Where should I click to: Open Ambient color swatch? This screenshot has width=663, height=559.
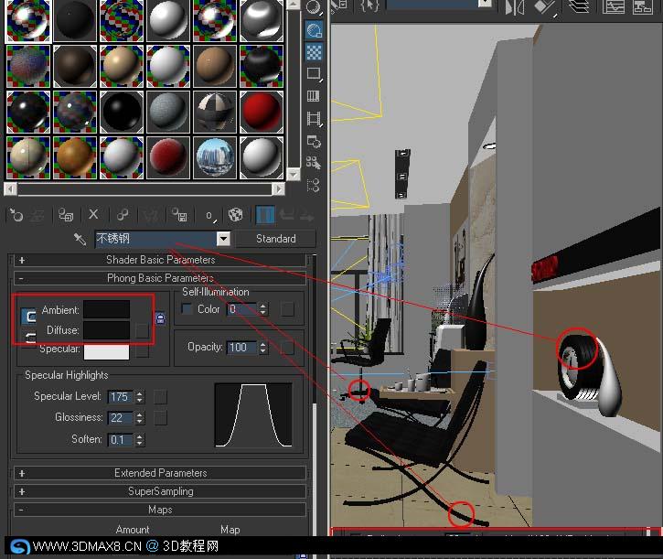pos(107,309)
